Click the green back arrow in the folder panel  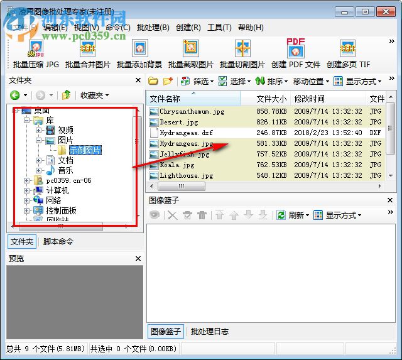point(15,95)
